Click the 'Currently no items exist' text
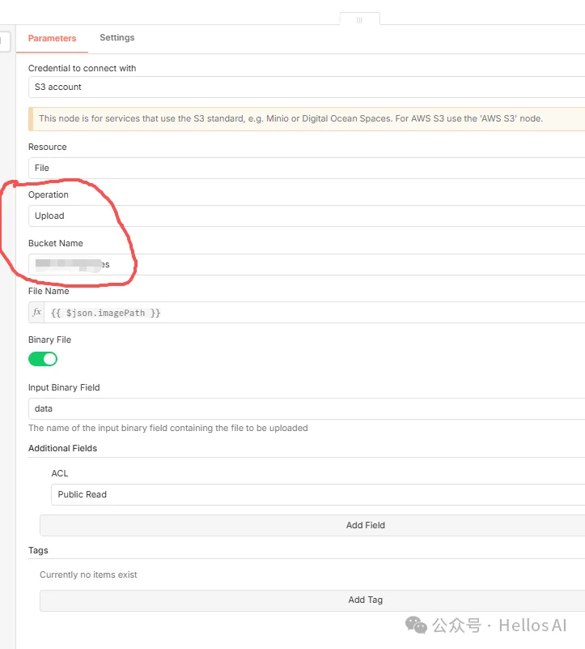585x649 pixels. pos(88,574)
